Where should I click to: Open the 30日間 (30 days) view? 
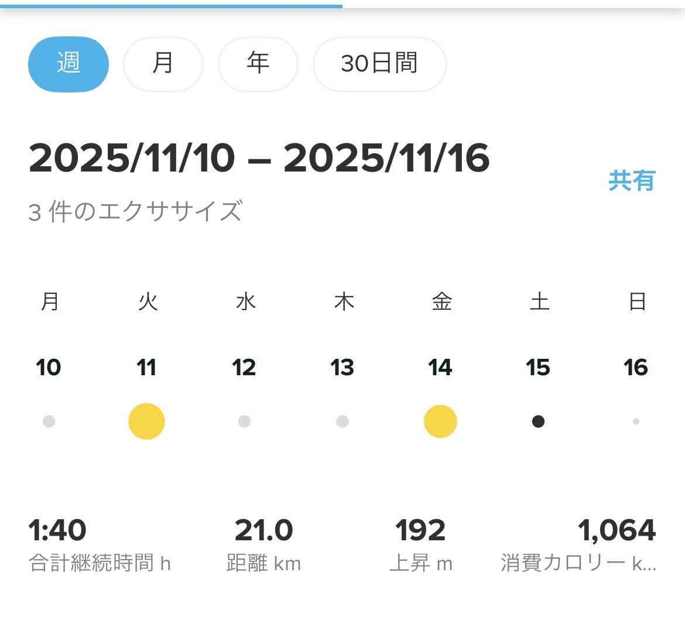point(379,64)
